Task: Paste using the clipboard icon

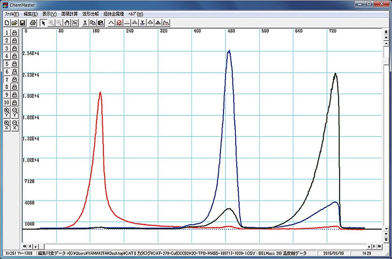Action: pos(101,23)
